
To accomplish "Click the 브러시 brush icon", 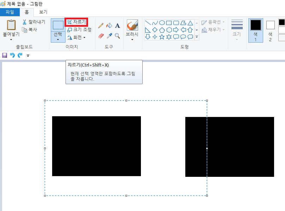I will (132, 25).
